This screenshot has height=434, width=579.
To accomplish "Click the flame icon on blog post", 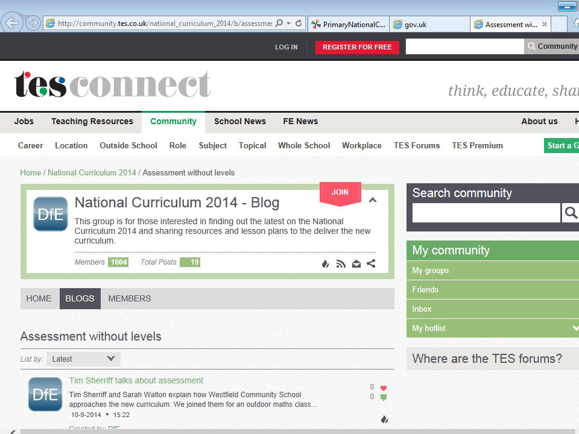I will 384,420.
